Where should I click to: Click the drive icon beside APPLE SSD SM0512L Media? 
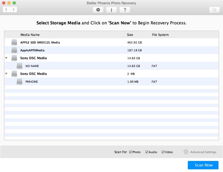point(14,42)
